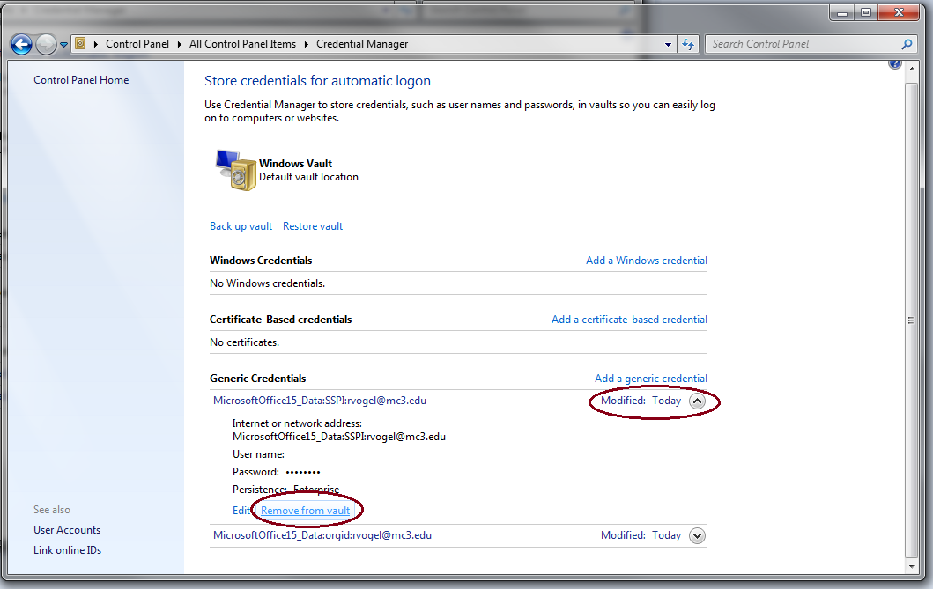Viewport: 933px width, 589px height.
Task: Refresh the Credential Manager page
Action: point(688,44)
